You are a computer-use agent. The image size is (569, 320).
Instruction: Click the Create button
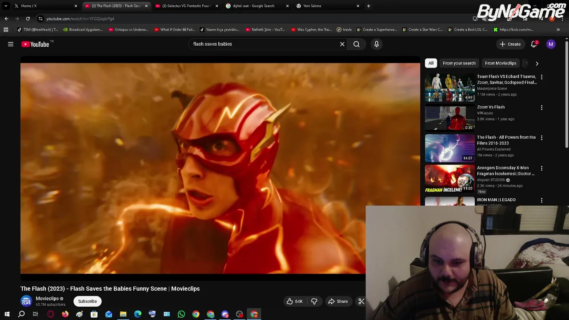coord(510,44)
